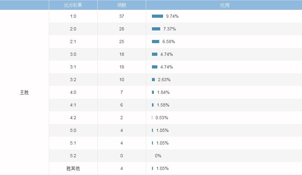Click the 场数 column header
The width and height of the screenshot is (302, 175).
coord(121,5)
